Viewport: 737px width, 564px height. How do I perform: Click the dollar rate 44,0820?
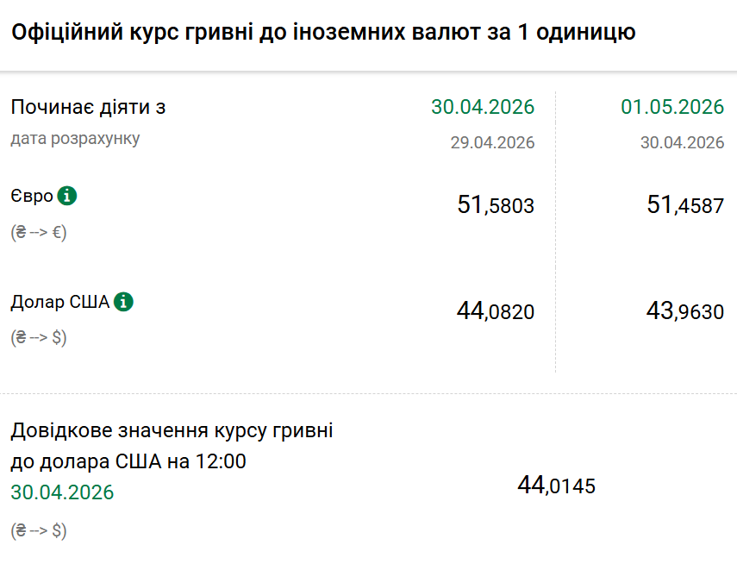click(x=496, y=311)
